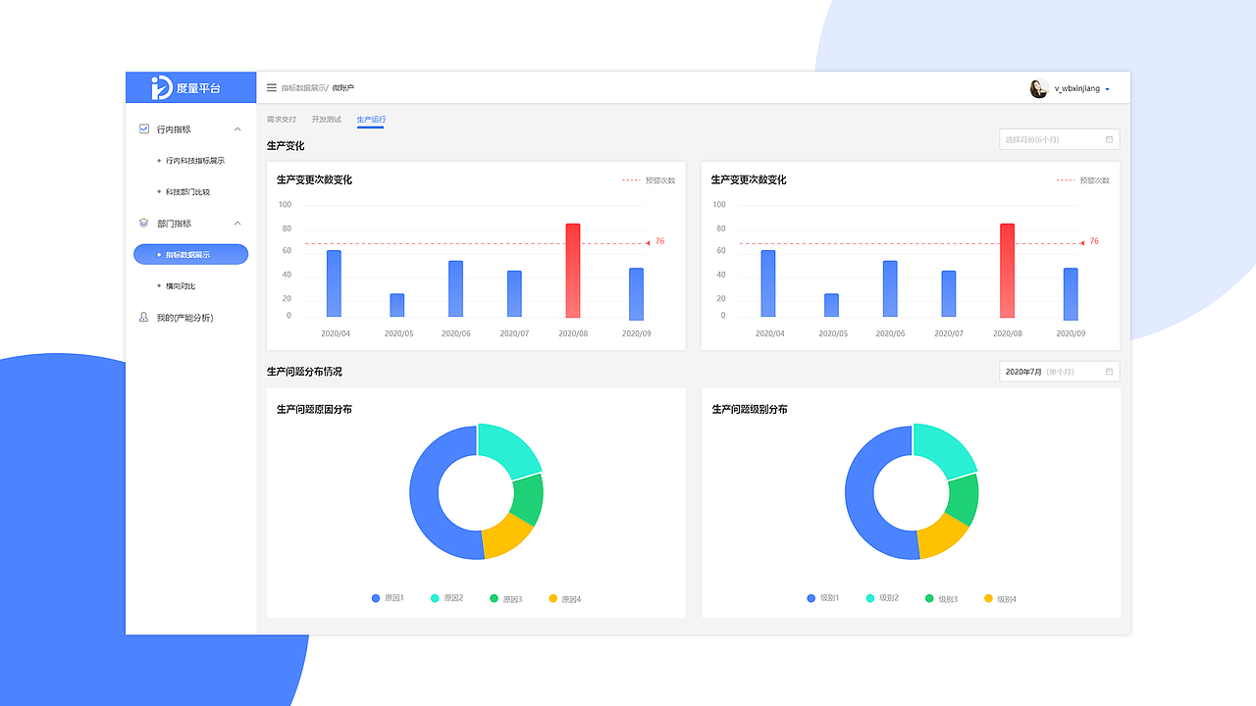Click 指标数据展示 breadcrumb link
The width and height of the screenshot is (1256, 706).
click(x=303, y=88)
